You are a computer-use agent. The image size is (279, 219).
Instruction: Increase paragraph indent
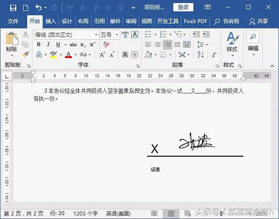(x=206, y=34)
